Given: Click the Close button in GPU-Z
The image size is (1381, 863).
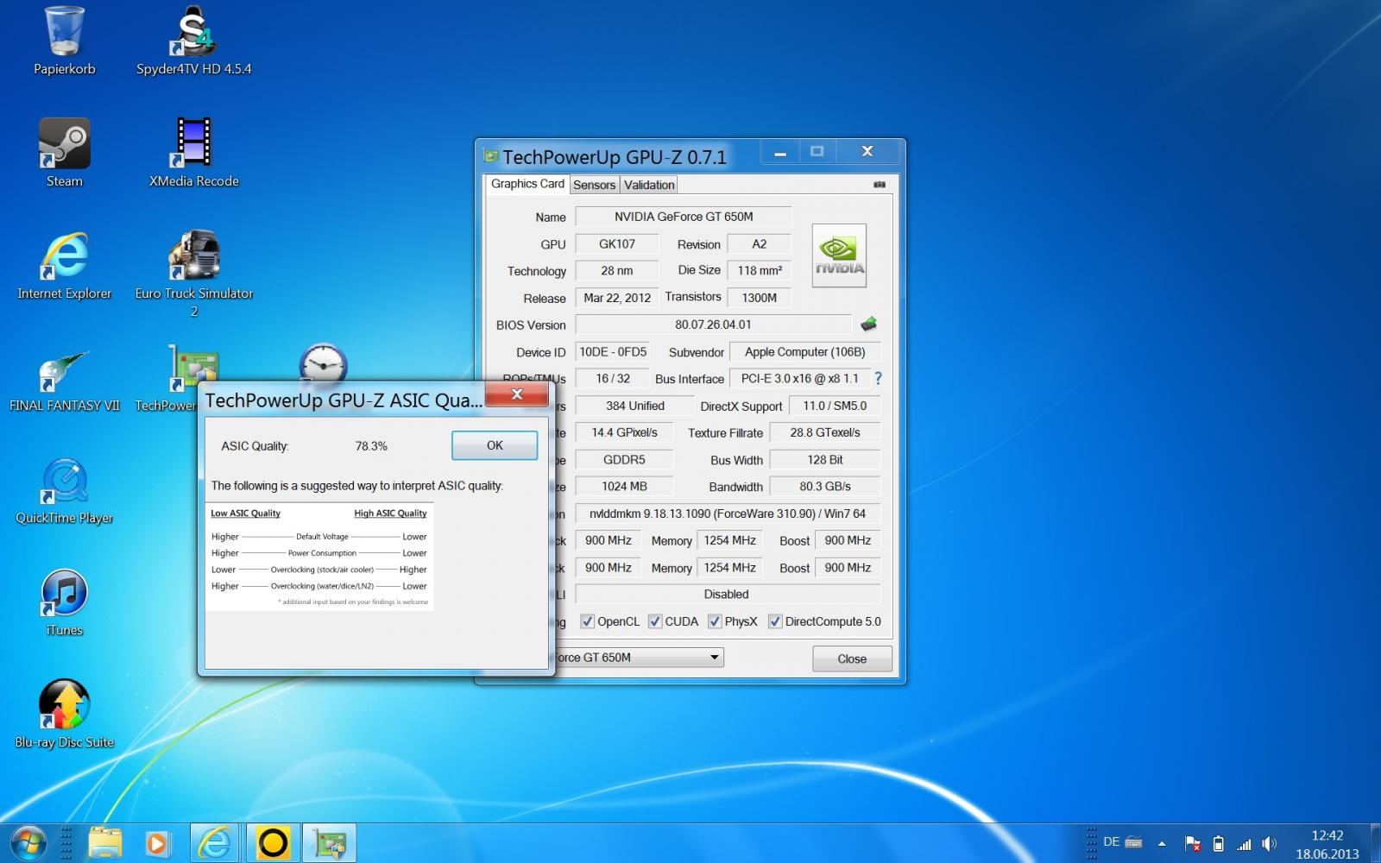Looking at the screenshot, I should [852, 658].
